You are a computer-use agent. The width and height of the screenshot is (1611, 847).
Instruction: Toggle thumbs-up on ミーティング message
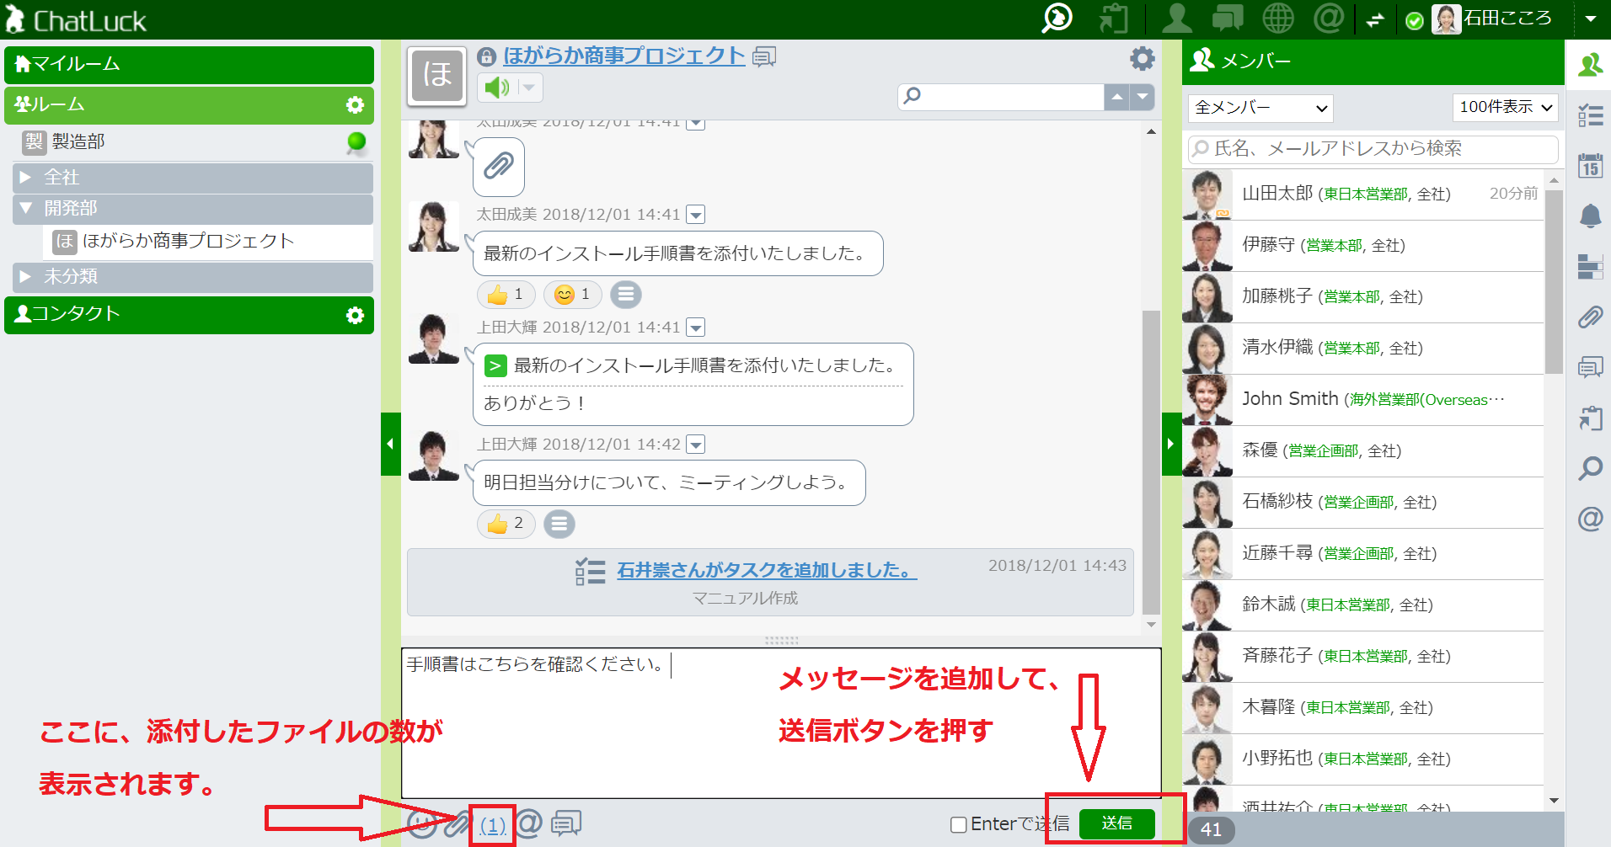click(506, 525)
